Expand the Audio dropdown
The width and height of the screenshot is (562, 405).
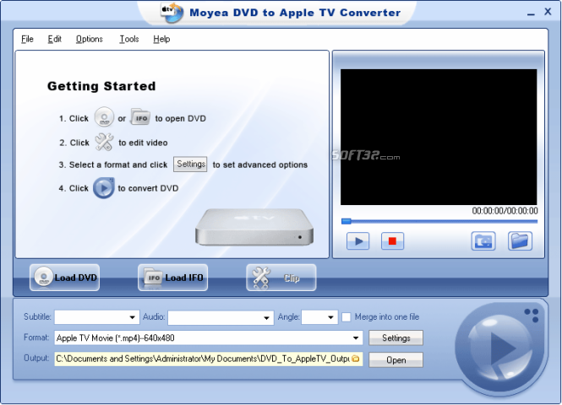pos(266,318)
